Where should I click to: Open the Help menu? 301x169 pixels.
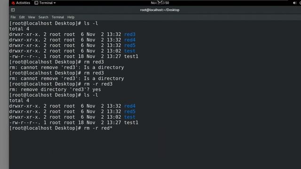coord(71,17)
